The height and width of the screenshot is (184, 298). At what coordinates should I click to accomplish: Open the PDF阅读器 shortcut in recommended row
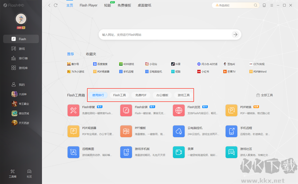click(x=101, y=71)
